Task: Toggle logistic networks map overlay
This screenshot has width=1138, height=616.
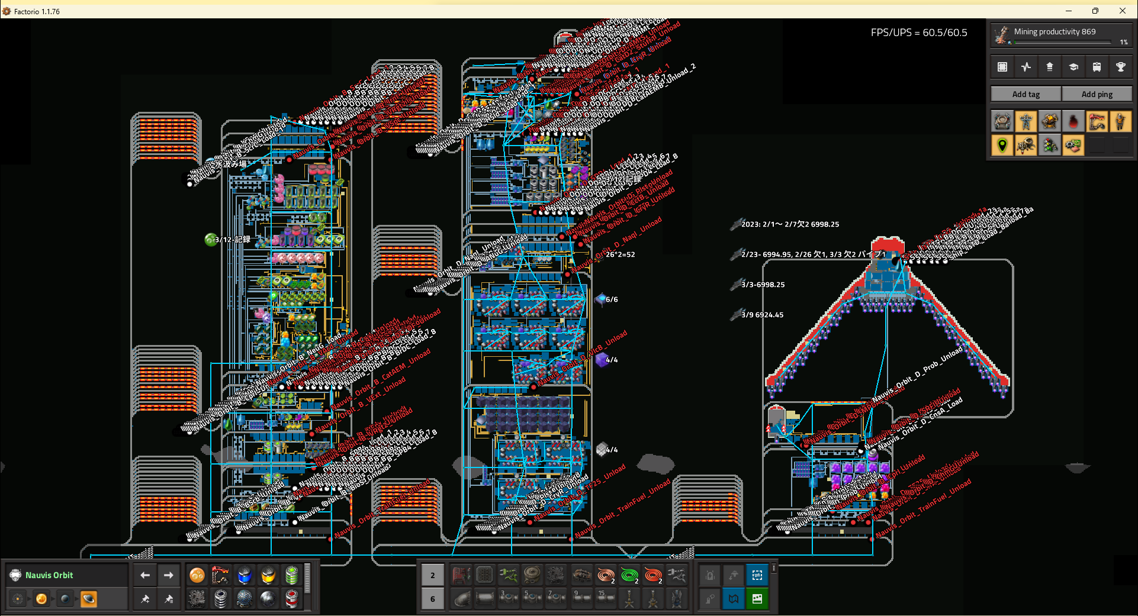Action: point(1002,121)
